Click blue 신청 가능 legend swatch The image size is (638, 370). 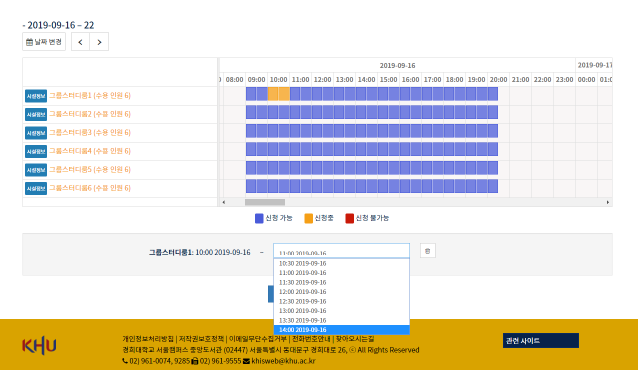coord(259,218)
